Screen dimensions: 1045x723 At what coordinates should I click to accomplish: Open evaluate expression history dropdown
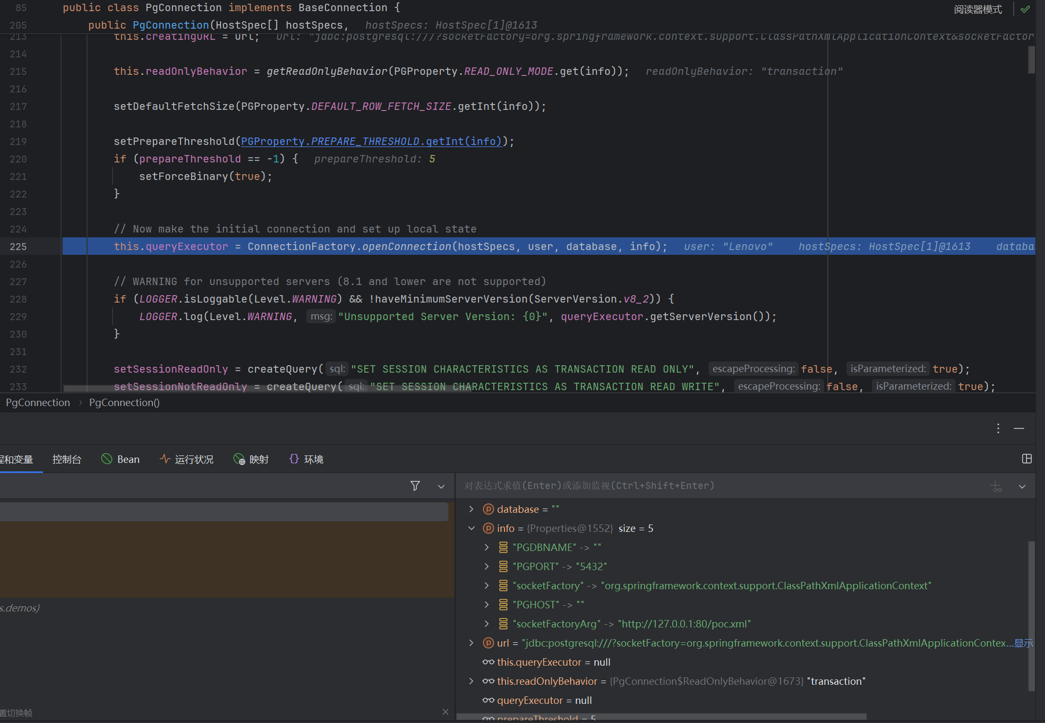tap(1022, 486)
